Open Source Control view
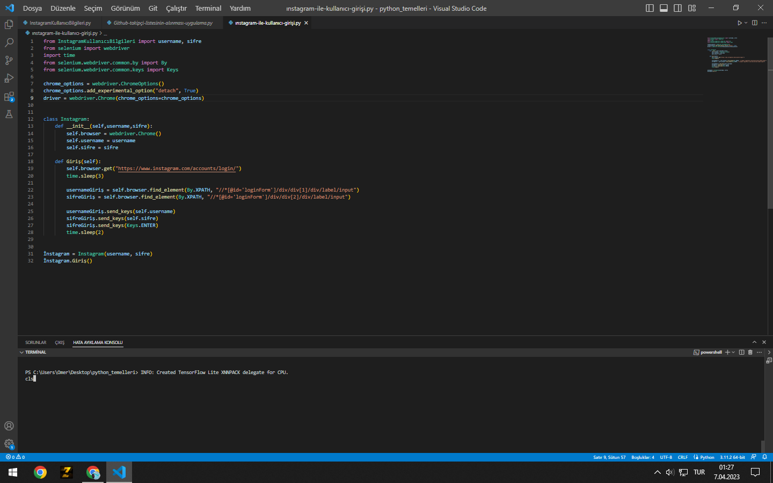 tap(9, 60)
